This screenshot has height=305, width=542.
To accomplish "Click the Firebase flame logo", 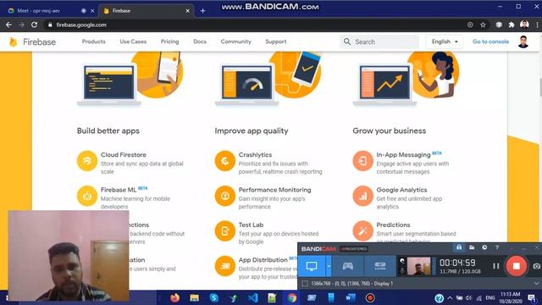I will click(14, 42).
